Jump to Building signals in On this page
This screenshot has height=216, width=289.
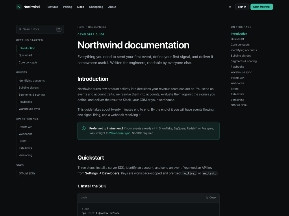pos(241,56)
